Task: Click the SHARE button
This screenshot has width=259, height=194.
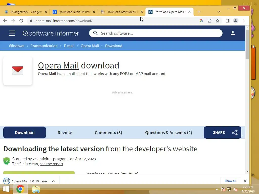Action: coord(223,132)
